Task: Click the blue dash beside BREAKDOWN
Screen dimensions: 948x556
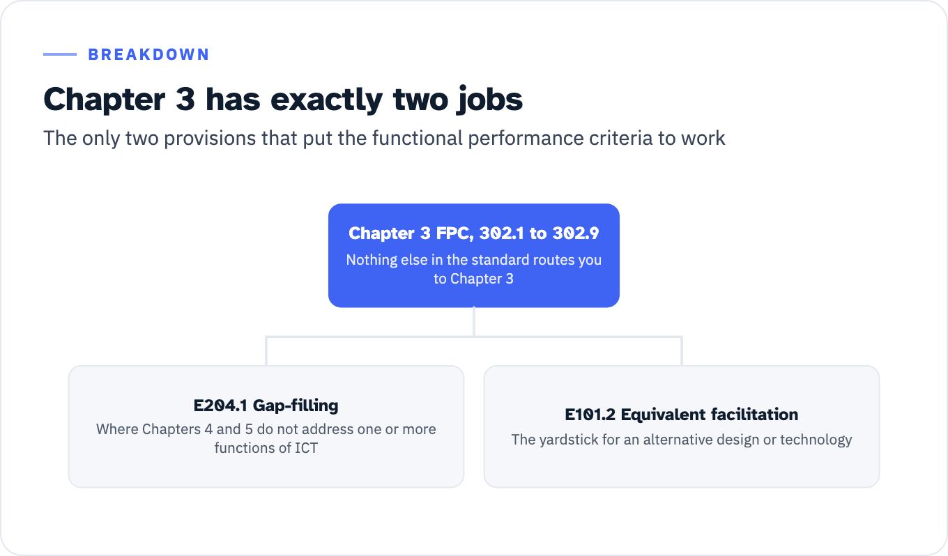Action: pyautogui.click(x=60, y=54)
